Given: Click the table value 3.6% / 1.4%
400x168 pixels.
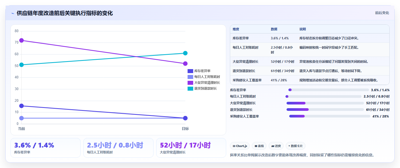Looking at the screenshot, I should 280,38.
